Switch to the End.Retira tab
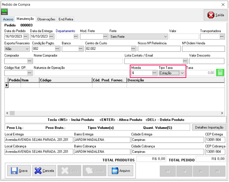The width and height of the screenshot is (229, 182). pos(66,19)
